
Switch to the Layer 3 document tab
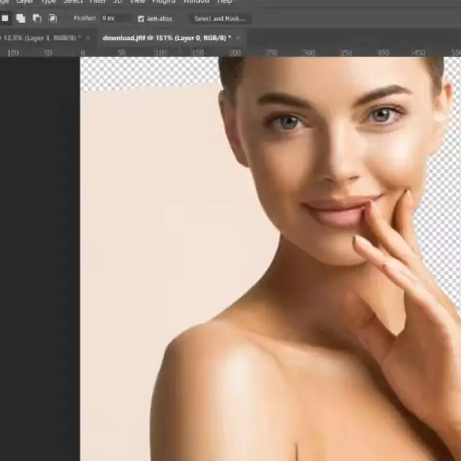coord(38,38)
